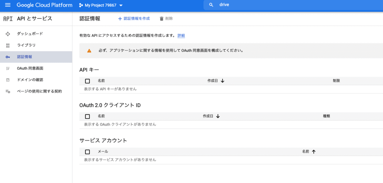Click the search magnifier icon

pos(211,5)
